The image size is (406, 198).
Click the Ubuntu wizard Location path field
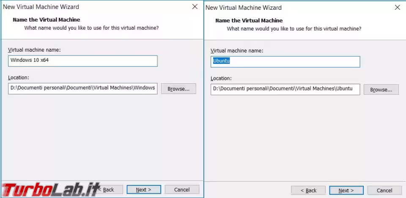click(x=285, y=89)
